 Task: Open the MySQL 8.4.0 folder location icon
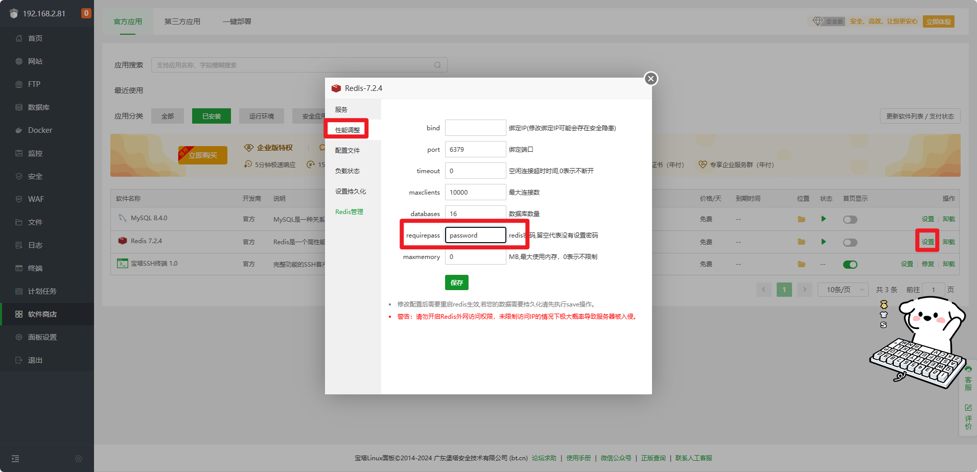pos(801,219)
